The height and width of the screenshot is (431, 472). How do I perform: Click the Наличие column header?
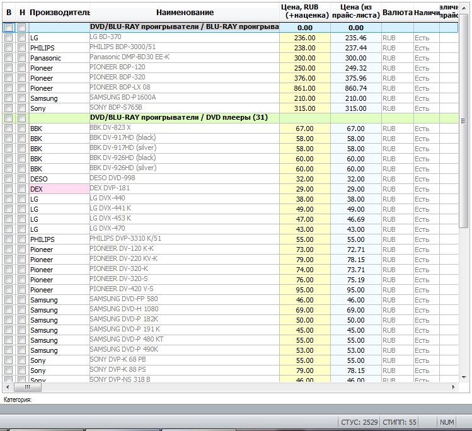tap(427, 13)
